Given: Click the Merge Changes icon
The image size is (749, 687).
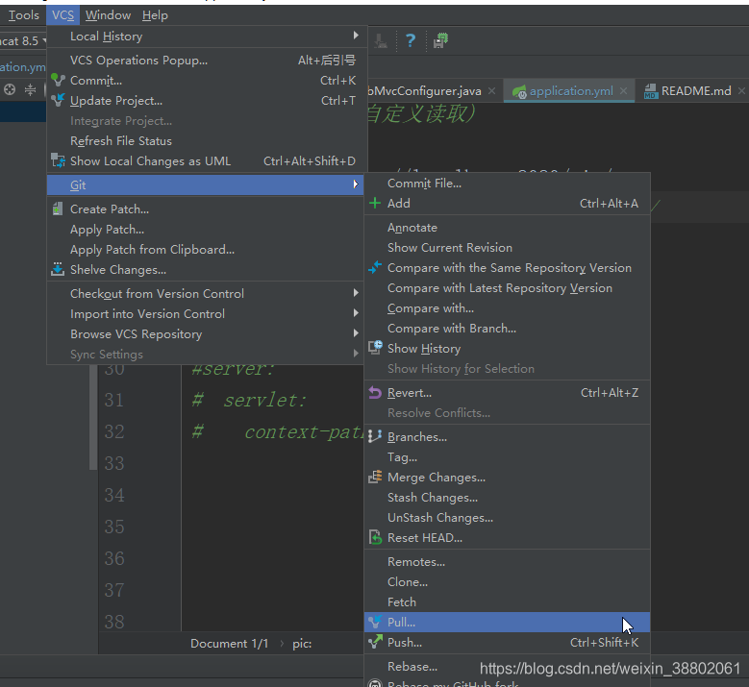Looking at the screenshot, I should point(375,477).
